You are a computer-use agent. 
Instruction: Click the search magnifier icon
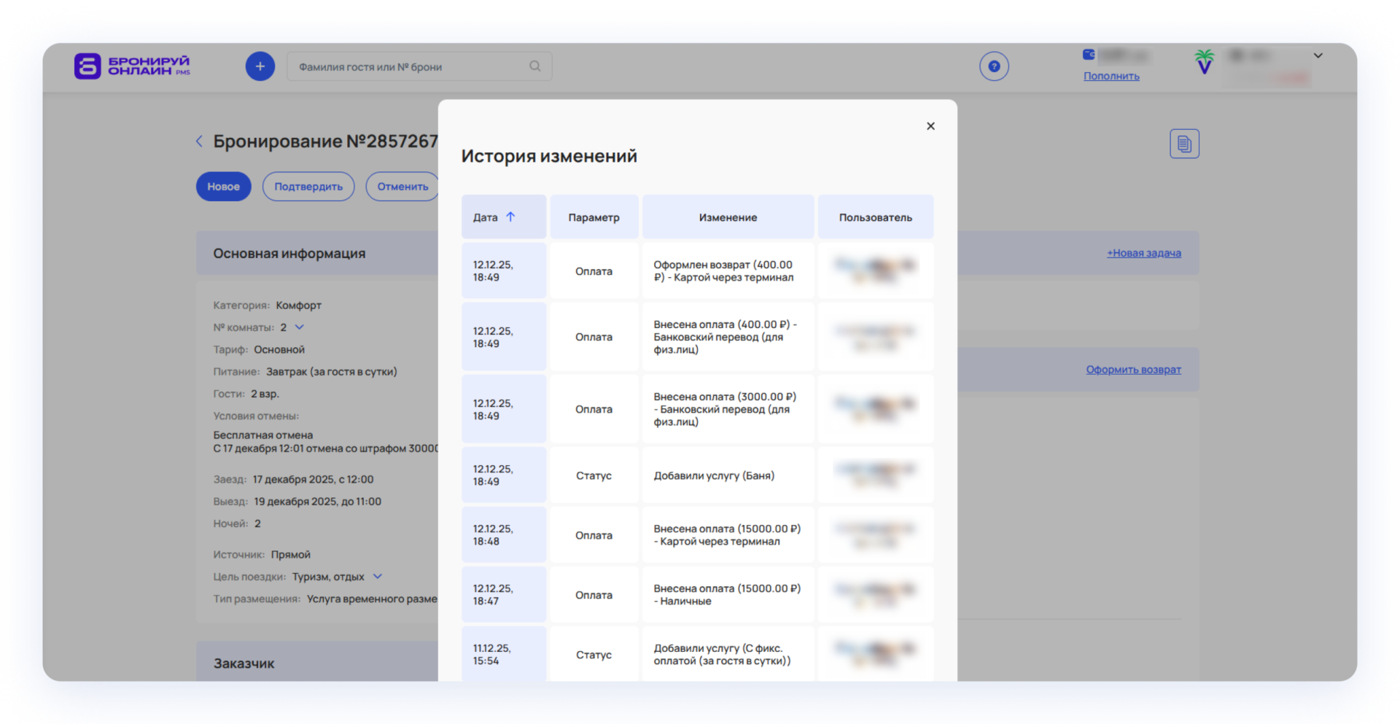pos(534,66)
